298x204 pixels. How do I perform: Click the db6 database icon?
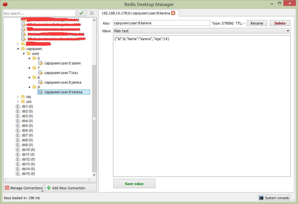coord(18,131)
